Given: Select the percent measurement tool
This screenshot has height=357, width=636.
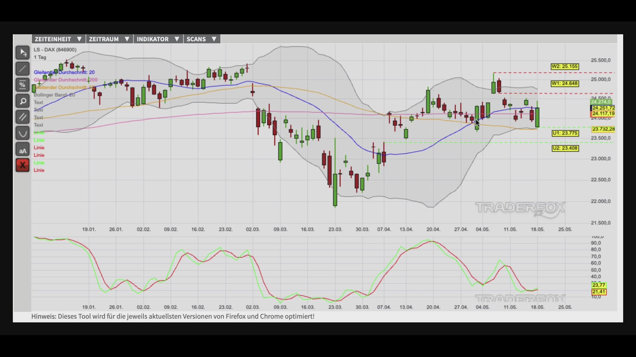Looking at the screenshot, I should 23,85.
